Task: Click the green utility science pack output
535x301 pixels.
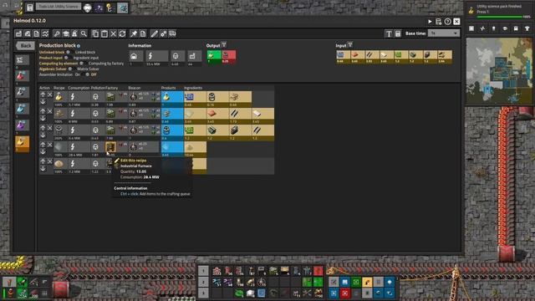Action: coord(214,57)
